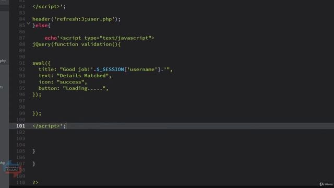
Task: Collapse the code fold arrow at line 85
Action: click(28, 23)
